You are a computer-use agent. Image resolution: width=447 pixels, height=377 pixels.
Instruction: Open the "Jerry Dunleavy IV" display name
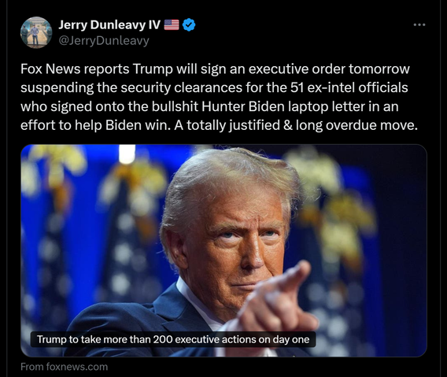click(x=109, y=25)
